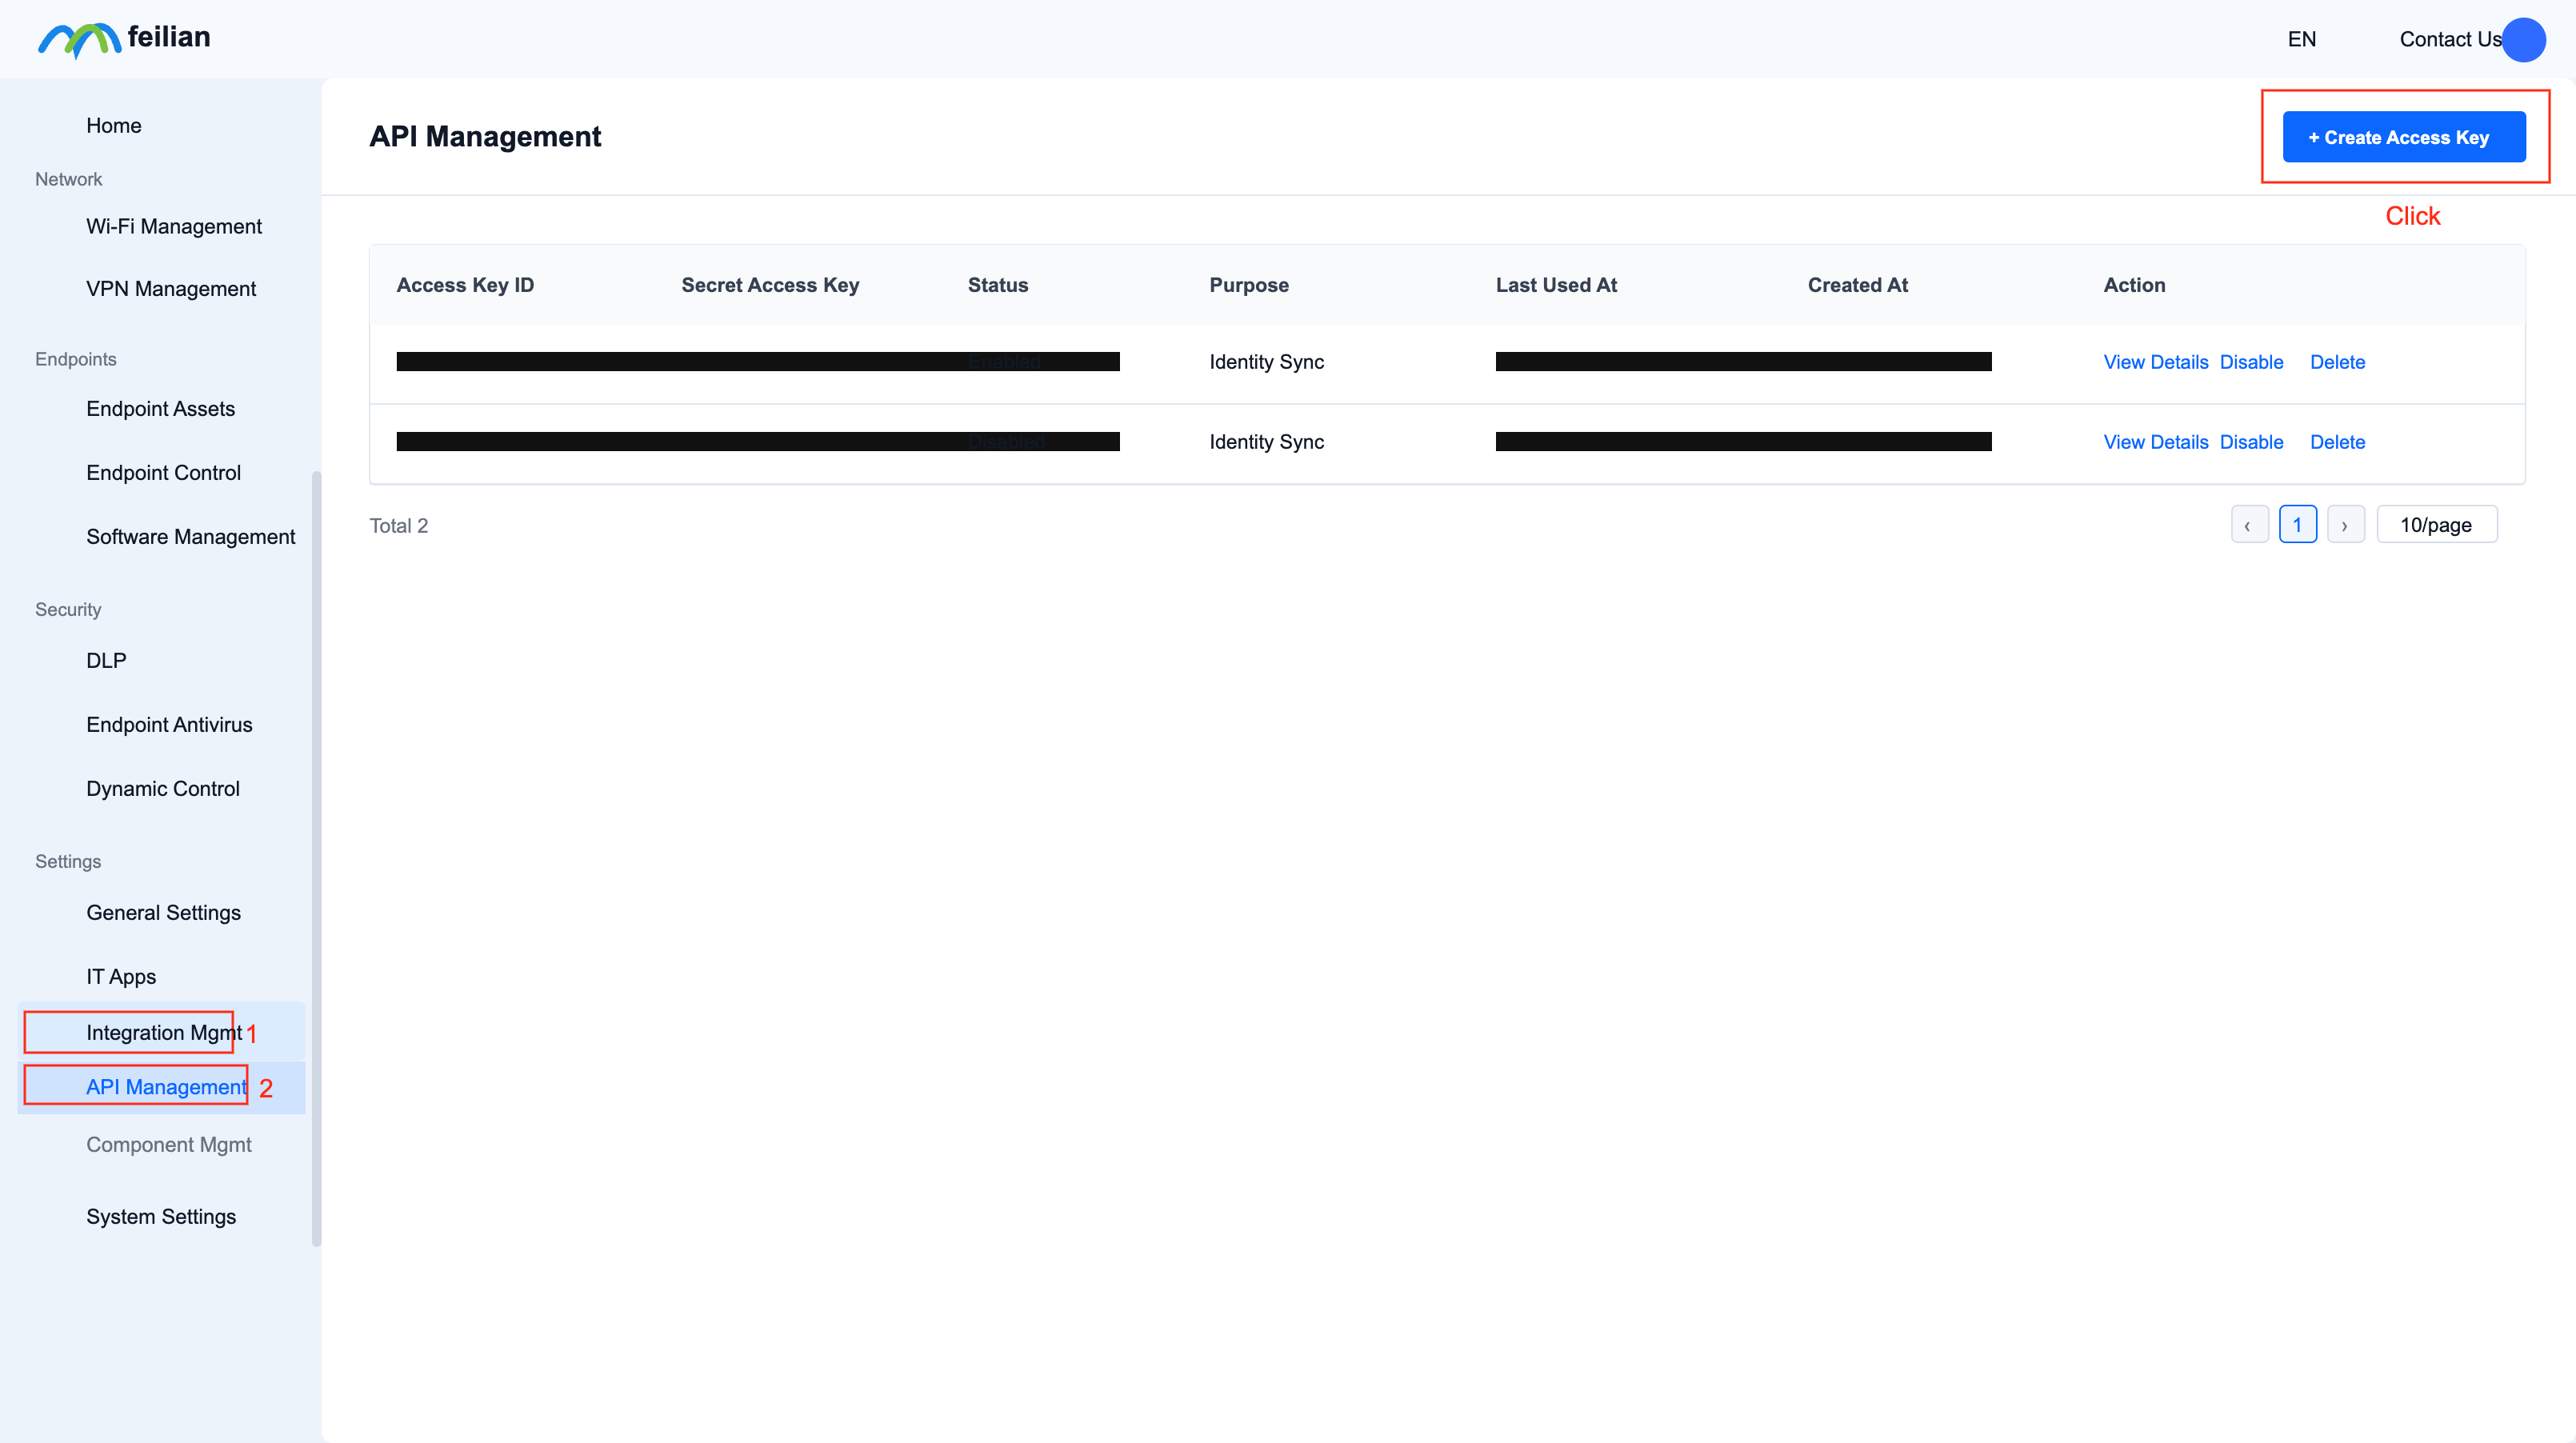Click the Created At column header
2576x1443 pixels.
1857,285
